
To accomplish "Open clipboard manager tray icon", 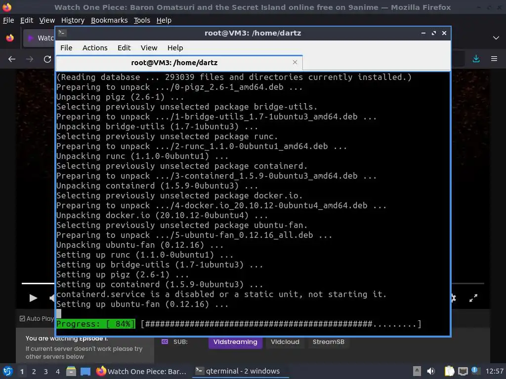I will [x=449, y=371].
